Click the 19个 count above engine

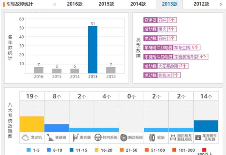(32, 96)
